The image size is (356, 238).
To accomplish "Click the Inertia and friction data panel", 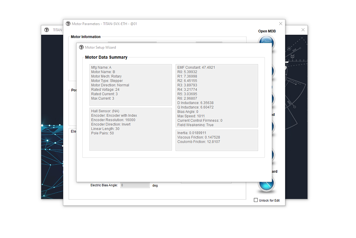I will pos(217,140).
